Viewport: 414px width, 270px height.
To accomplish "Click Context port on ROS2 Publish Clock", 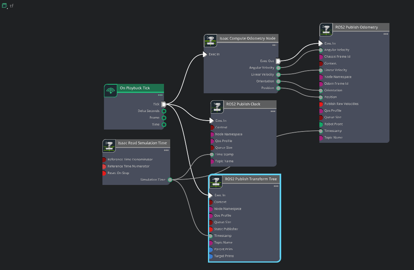I will pyautogui.click(x=212, y=128).
